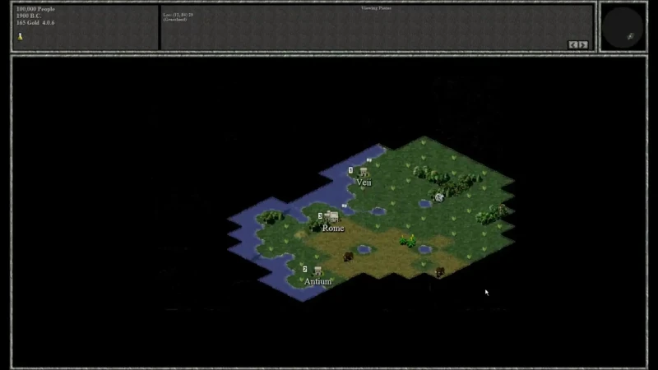Open the Veii city icon
658x370 pixels.
coord(364,171)
